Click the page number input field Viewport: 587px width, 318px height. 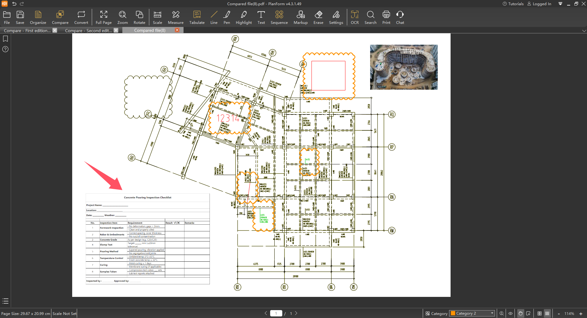click(x=276, y=313)
